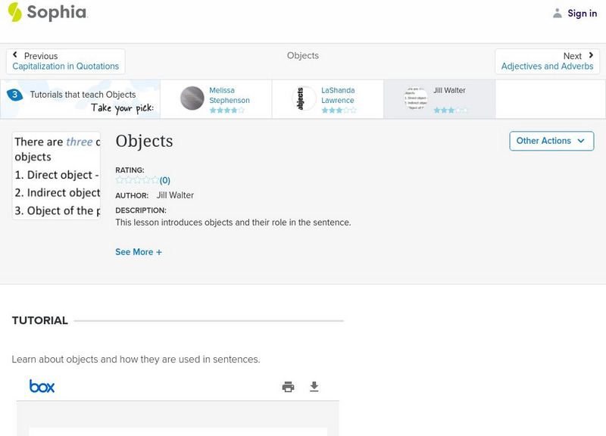This screenshot has height=436, width=606.
Task: Click the user profile icon beside Sign in
Action: (x=558, y=13)
